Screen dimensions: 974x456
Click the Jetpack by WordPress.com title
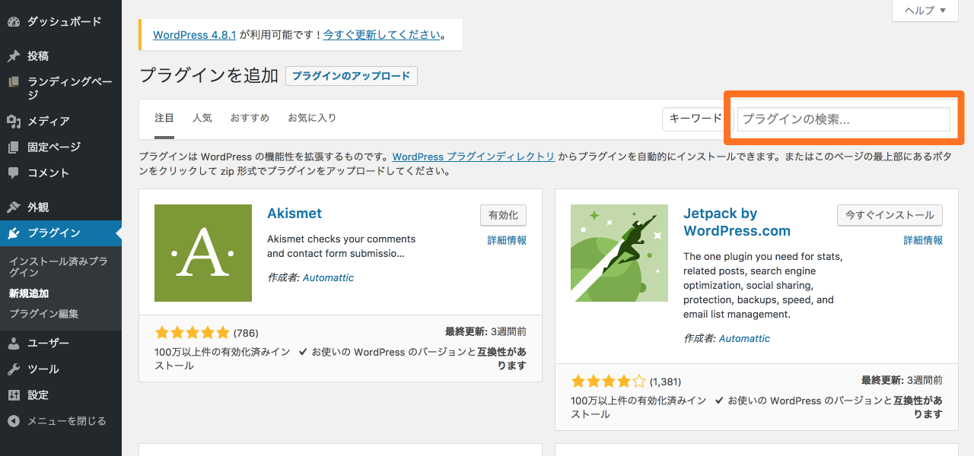click(x=737, y=222)
